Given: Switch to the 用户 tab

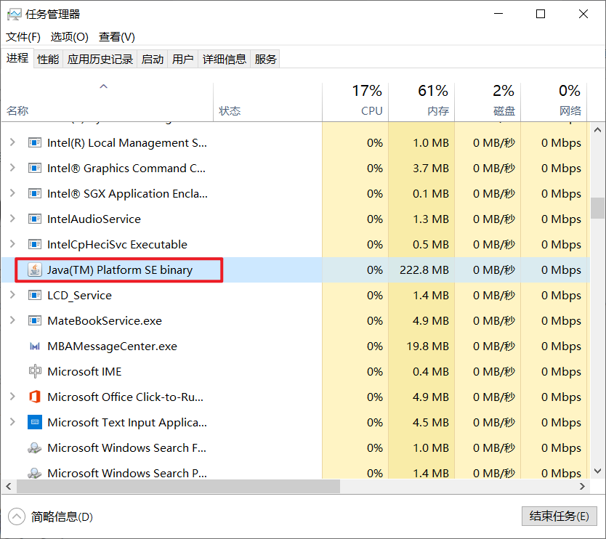Looking at the screenshot, I should (183, 59).
